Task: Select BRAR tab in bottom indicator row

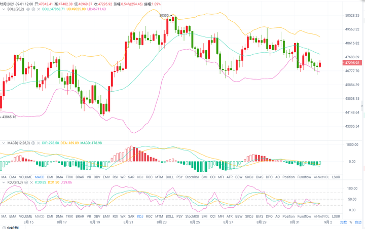Action: 80,216
